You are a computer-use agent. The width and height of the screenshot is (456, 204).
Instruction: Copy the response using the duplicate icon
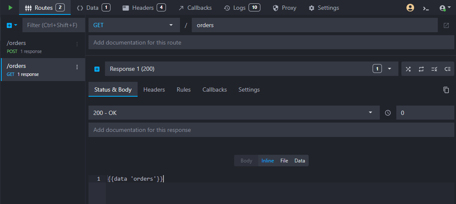pyautogui.click(x=446, y=90)
